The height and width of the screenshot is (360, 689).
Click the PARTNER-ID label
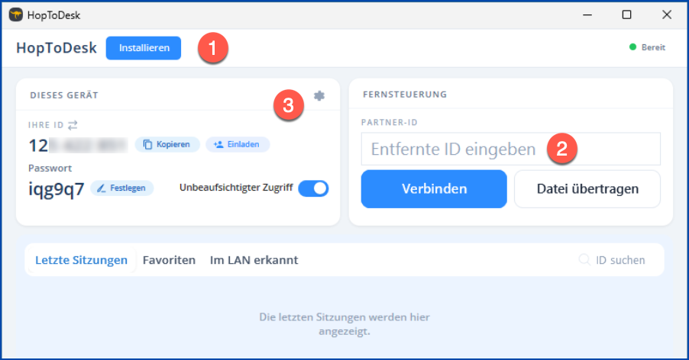(390, 122)
